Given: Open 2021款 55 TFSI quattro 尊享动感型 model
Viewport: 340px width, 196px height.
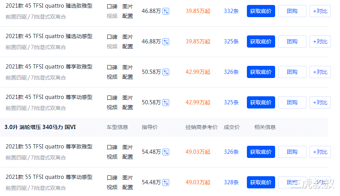Looking at the screenshot, I should pyautogui.click(x=49, y=177).
